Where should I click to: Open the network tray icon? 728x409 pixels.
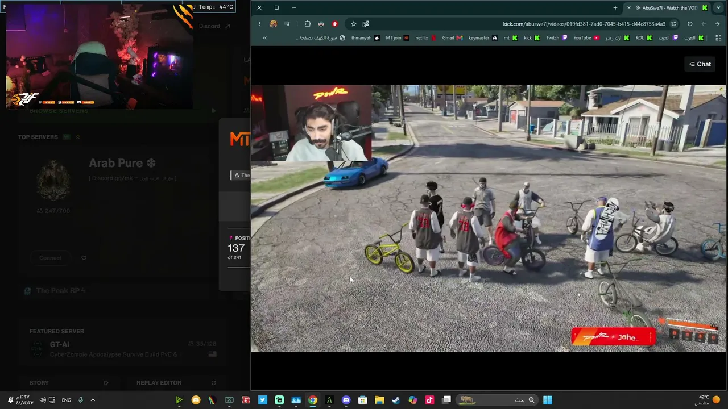[x=52, y=400]
